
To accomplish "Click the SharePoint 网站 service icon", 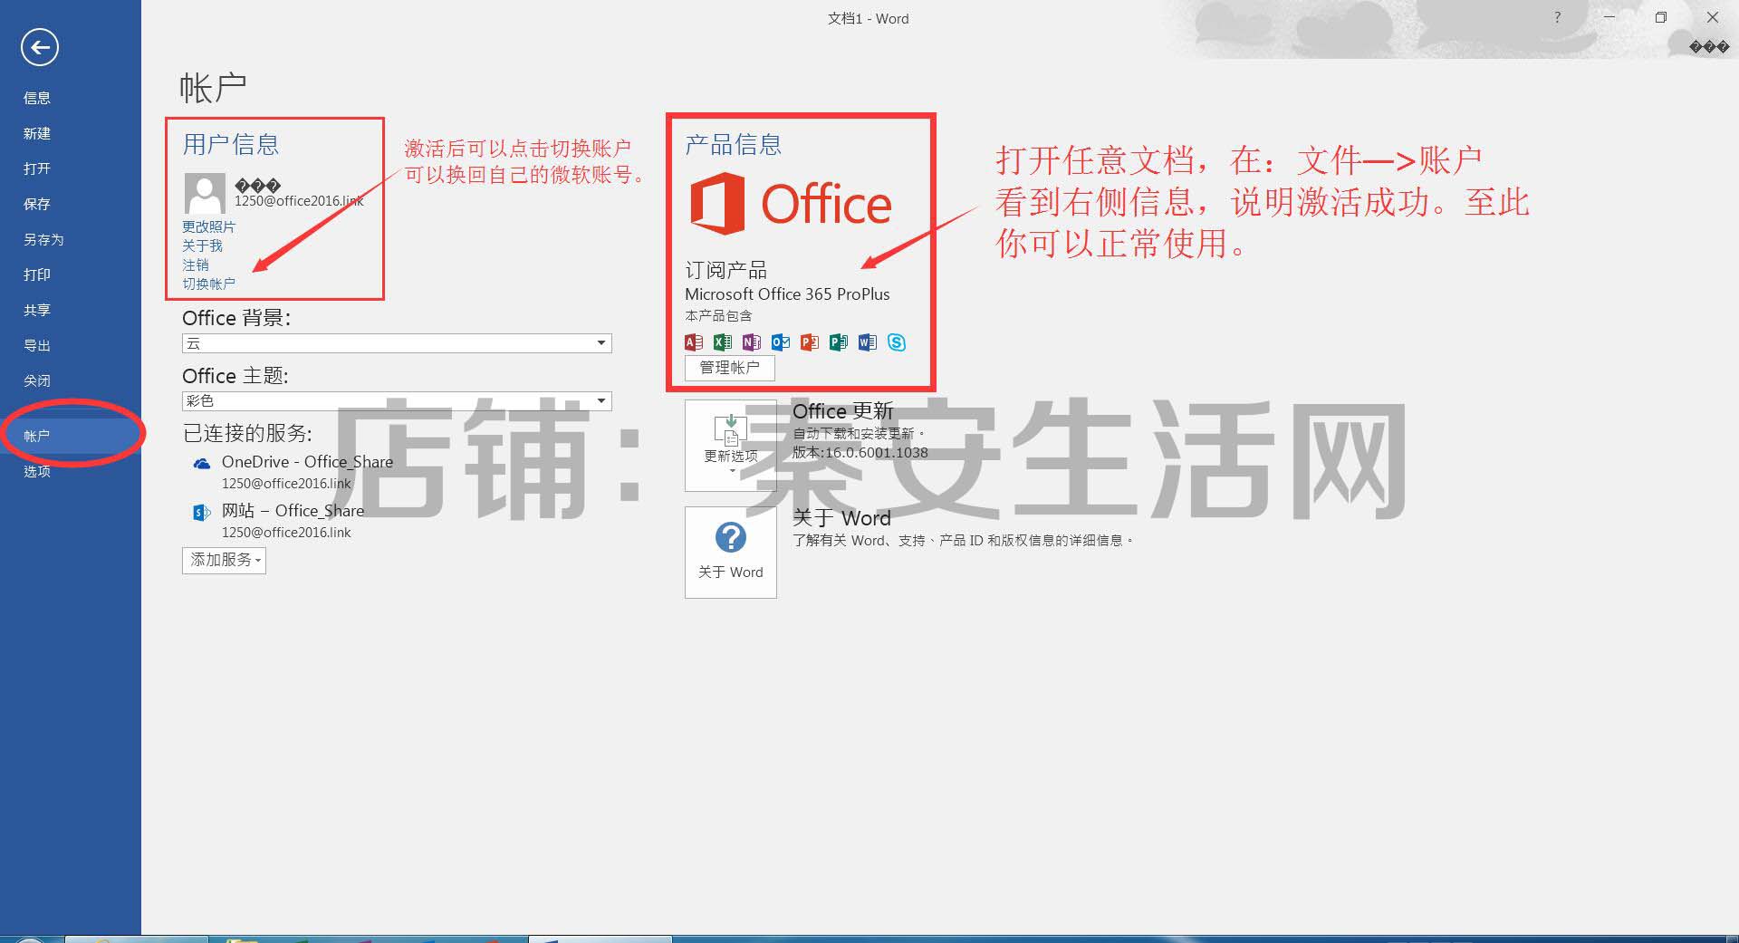I will coord(202,513).
